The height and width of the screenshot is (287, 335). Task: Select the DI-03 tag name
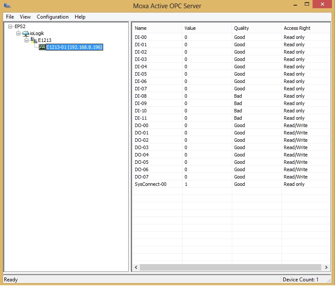tap(141, 59)
